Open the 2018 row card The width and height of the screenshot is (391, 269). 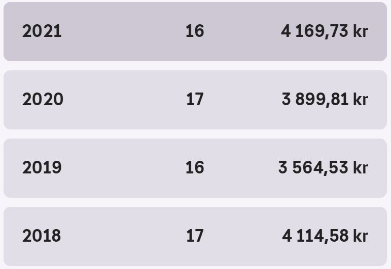[195, 236]
